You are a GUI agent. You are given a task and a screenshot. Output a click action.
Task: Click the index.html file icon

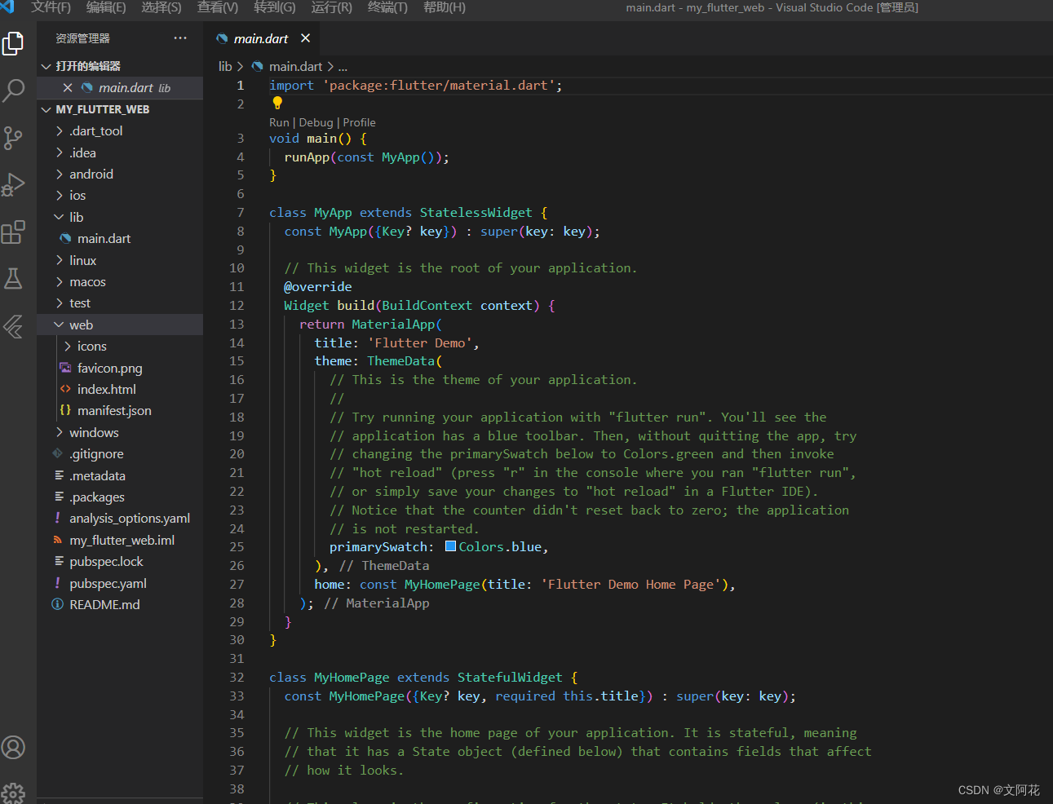(x=65, y=390)
